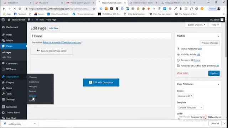Click the browser address bar
228x128 pixels.
click(59, 9)
